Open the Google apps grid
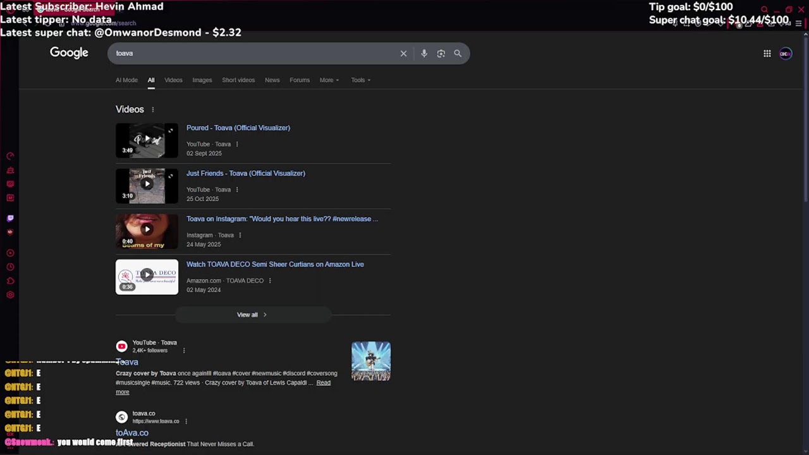809x455 pixels. (x=767, y=54)
